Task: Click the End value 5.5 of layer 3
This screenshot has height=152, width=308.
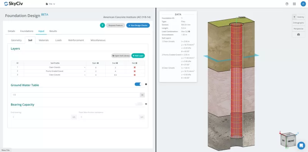Action: point(115,75)
